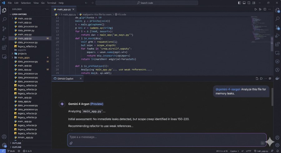Viewport: 281px width, 153px height.
Task: Focus the Search code box
Action: click(x=147, y=3)
